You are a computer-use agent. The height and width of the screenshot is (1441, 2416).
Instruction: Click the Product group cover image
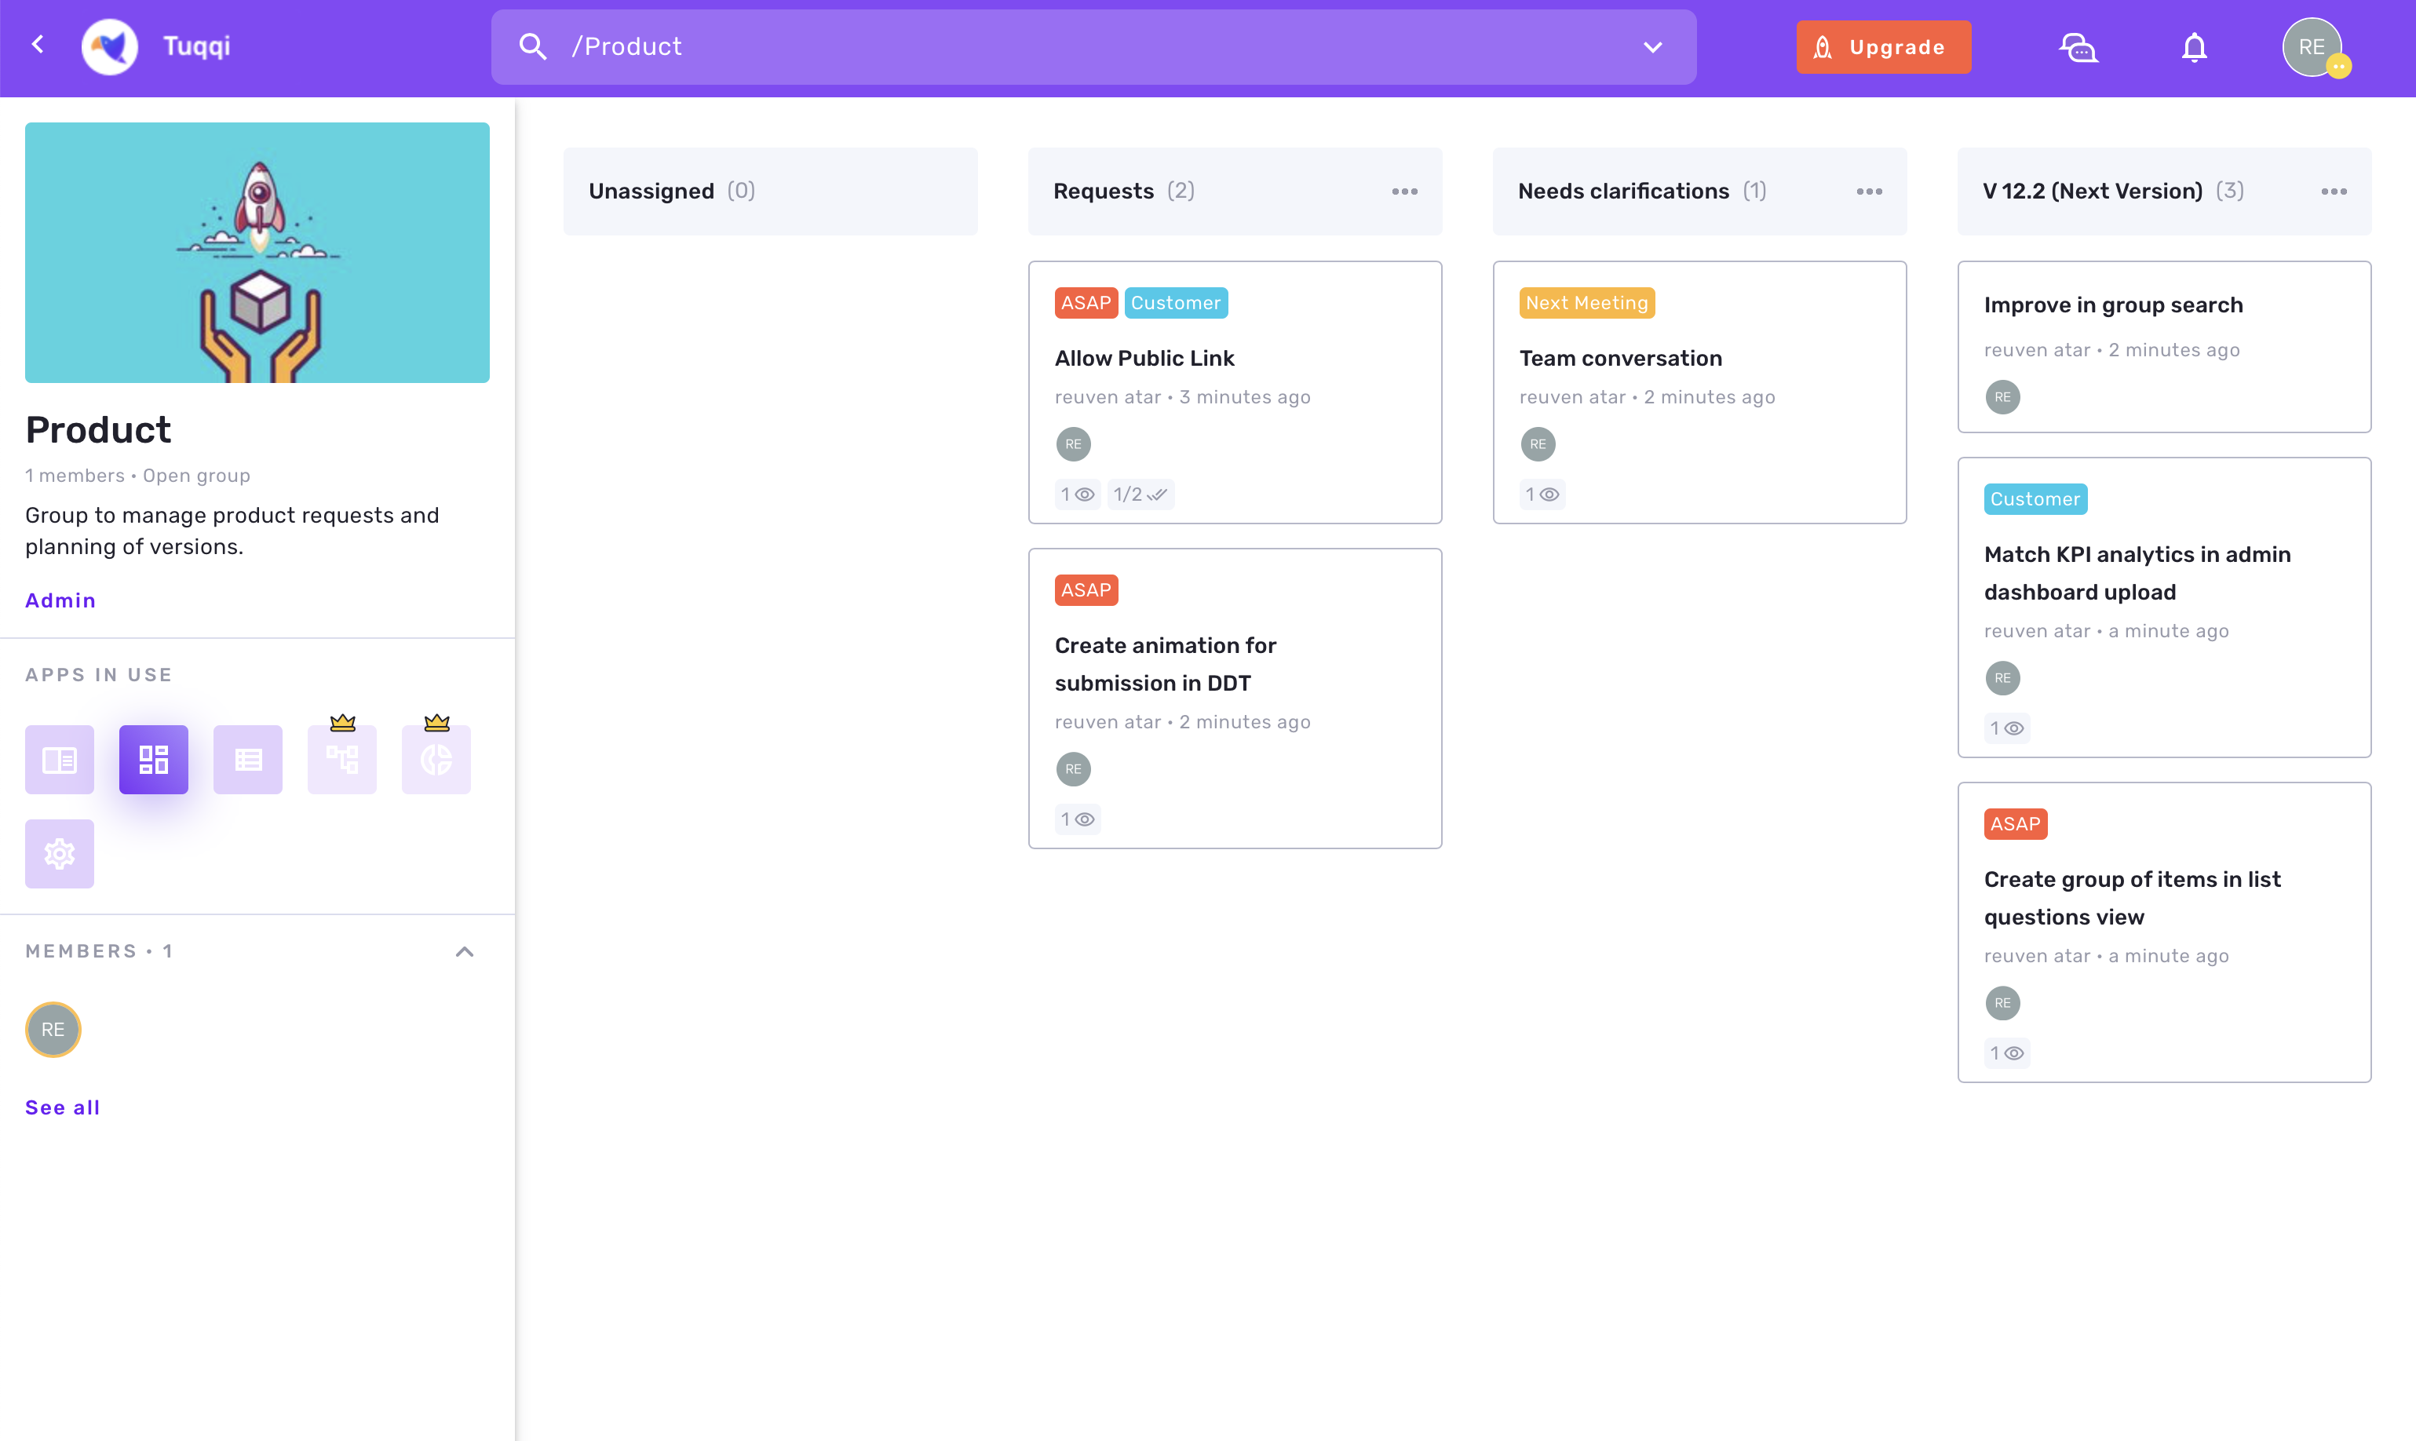coord(257,253)
